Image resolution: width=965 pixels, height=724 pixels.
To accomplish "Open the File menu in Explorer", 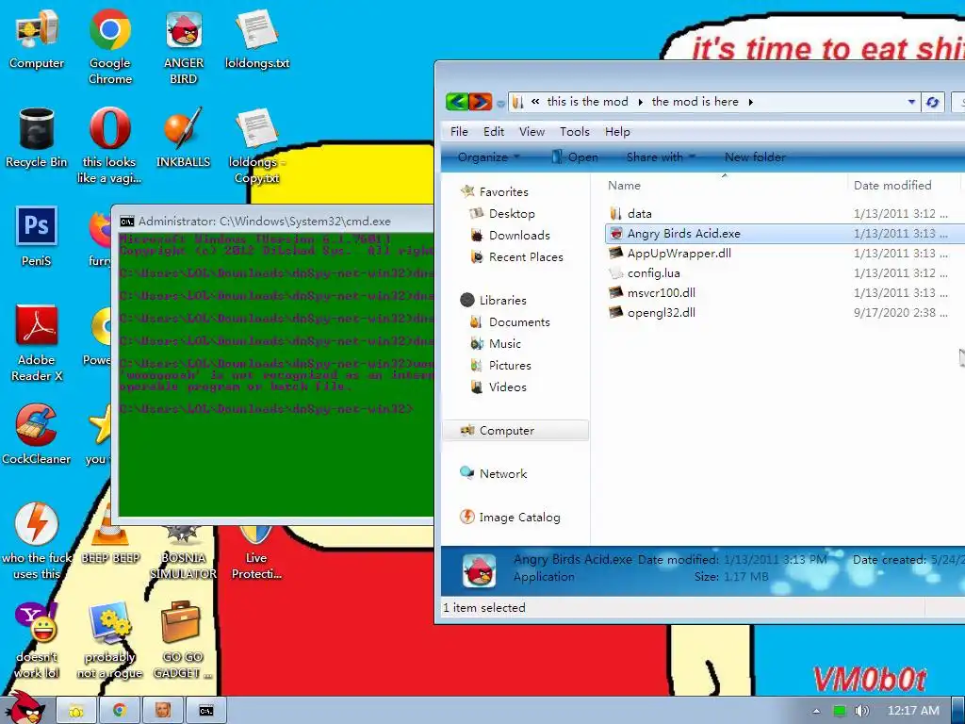I will [459, 132].
